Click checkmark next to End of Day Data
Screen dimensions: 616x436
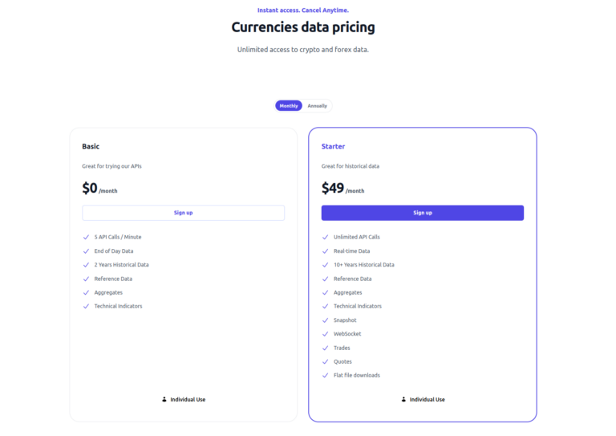click(86, 251)
